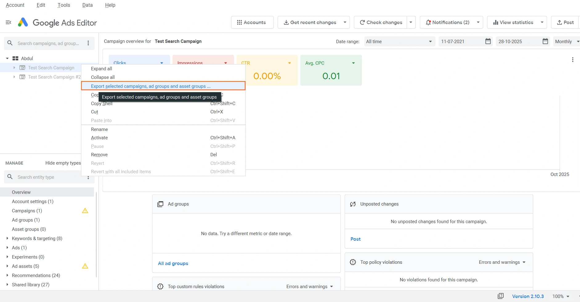Open the calendar picker for end date 28-10-2025
Image resolution: width=580 pixels, height=302 pixels.
pos(545,41)
